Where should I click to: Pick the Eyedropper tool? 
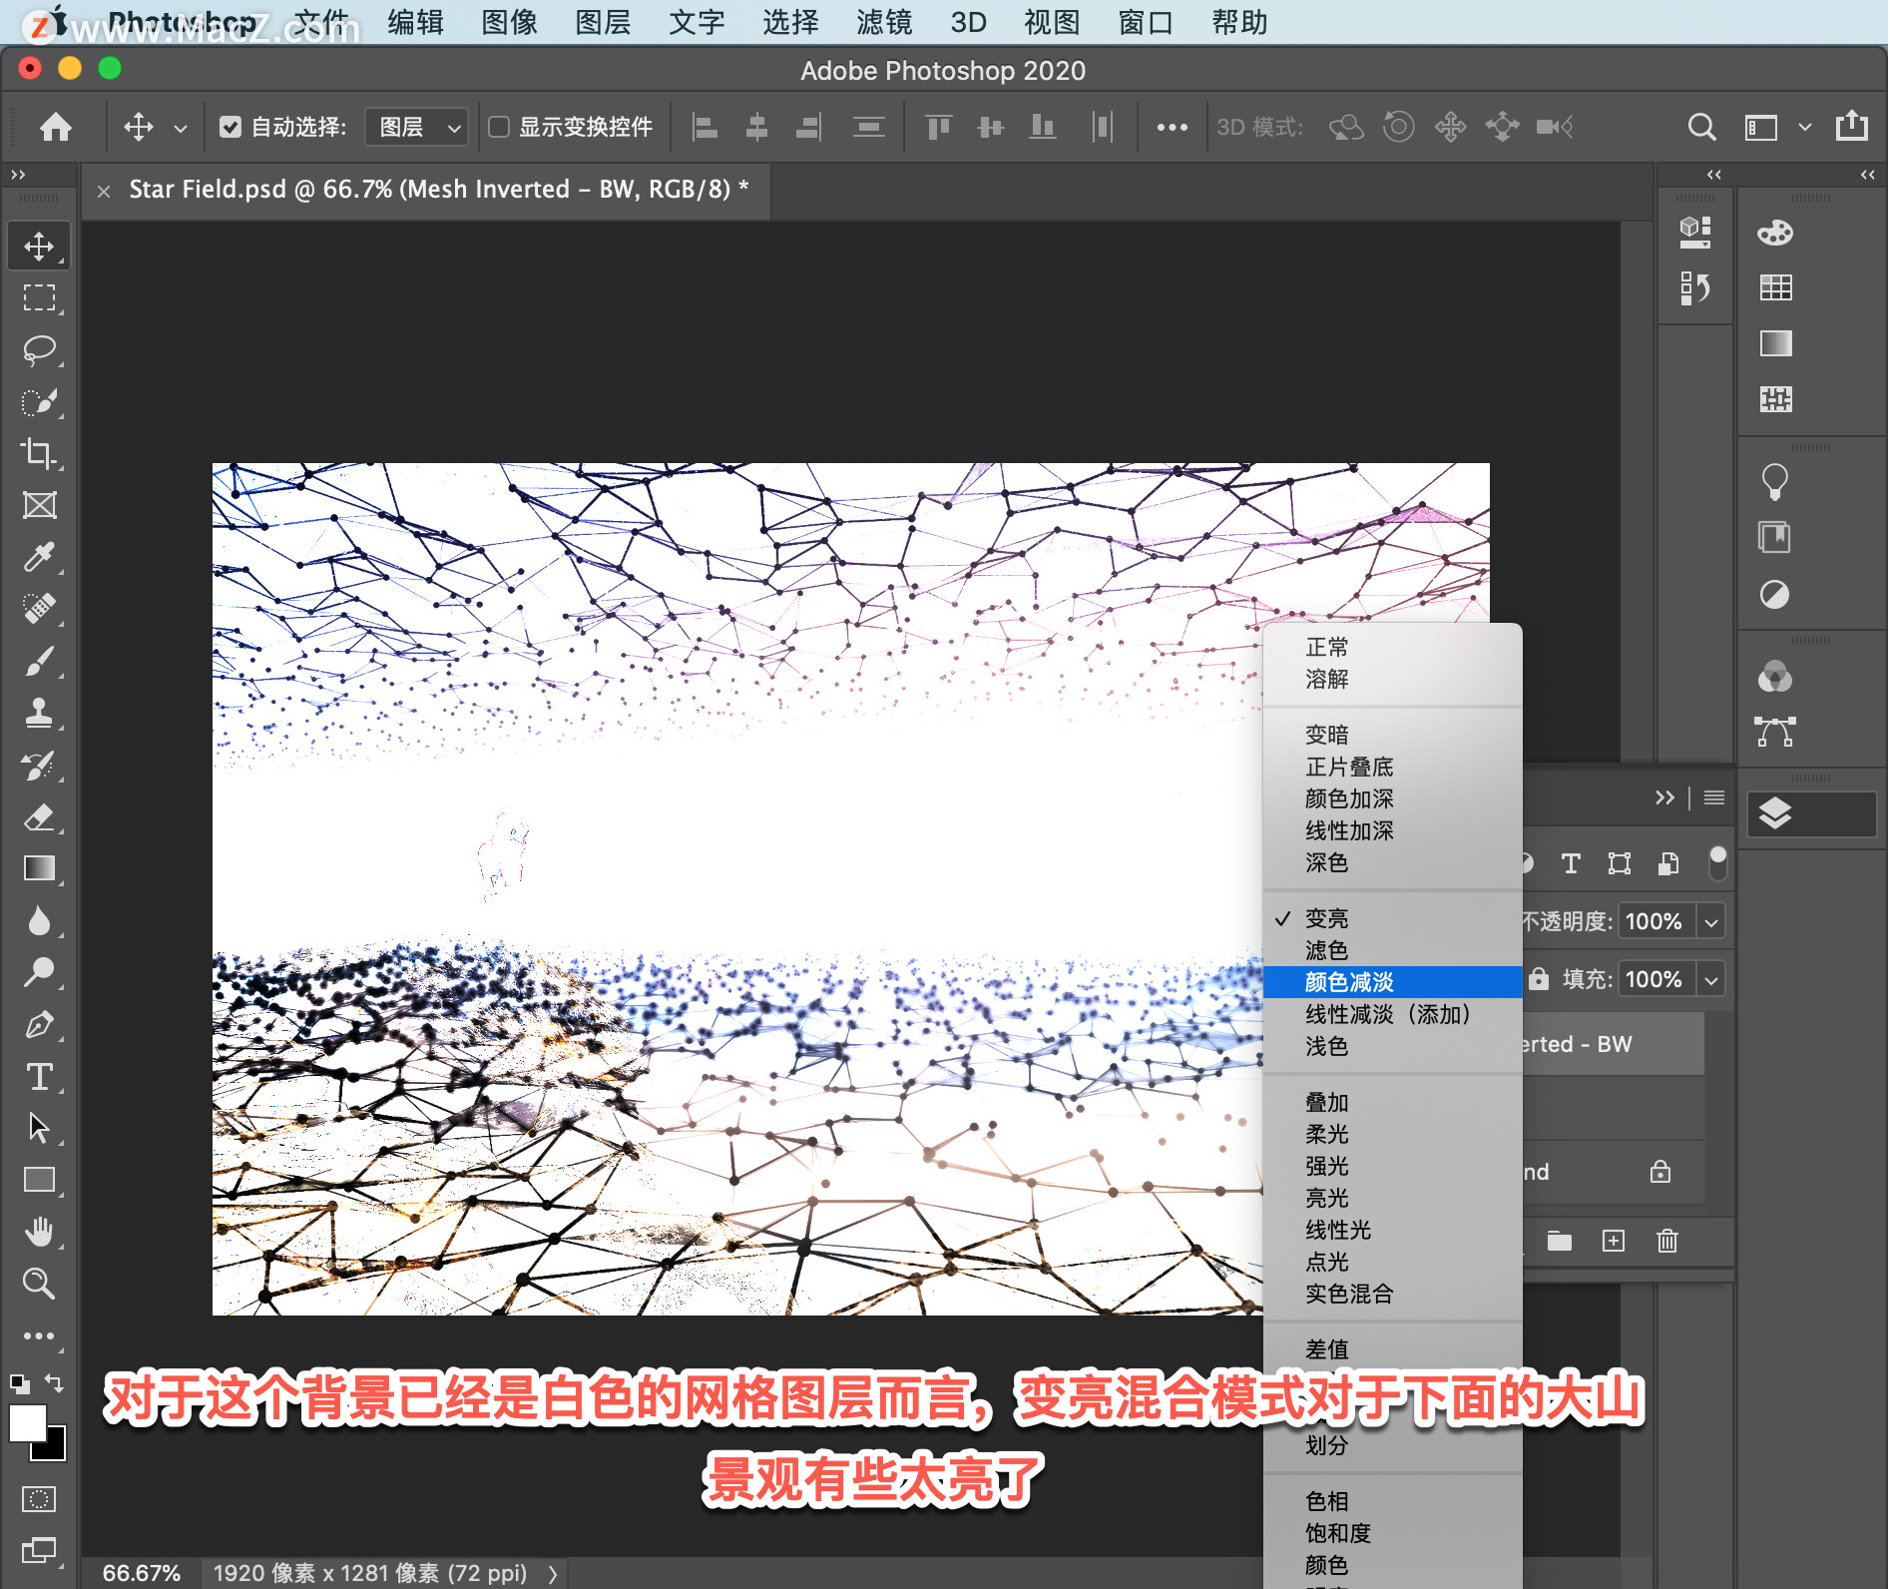pos(39,557)
